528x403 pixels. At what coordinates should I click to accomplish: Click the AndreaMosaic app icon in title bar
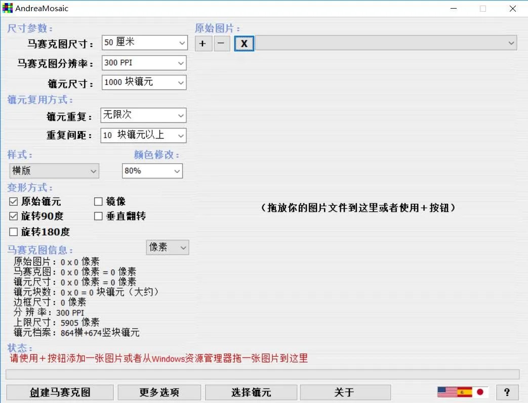point(8,8)
